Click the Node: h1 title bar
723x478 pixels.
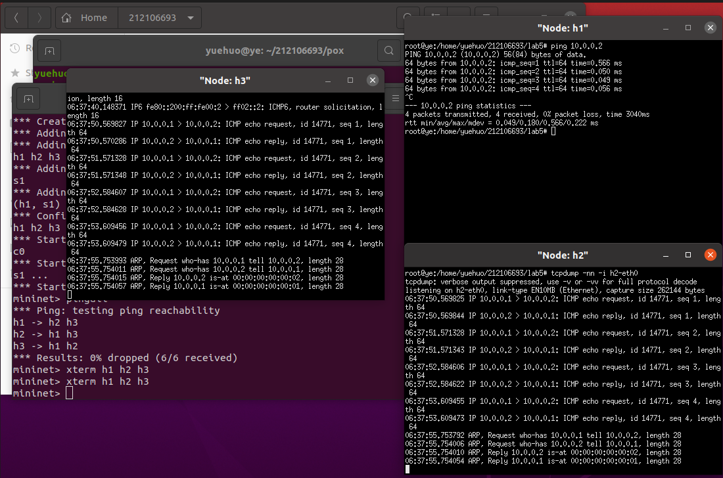(563, 28)
